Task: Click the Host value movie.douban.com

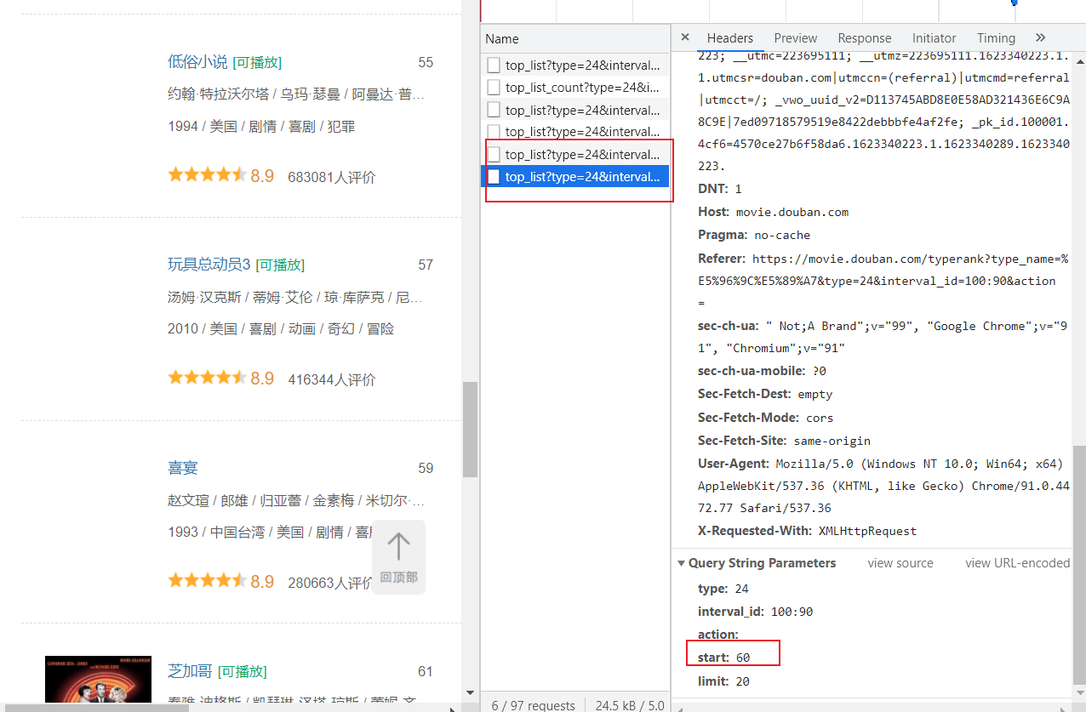Action: [792, 212]
